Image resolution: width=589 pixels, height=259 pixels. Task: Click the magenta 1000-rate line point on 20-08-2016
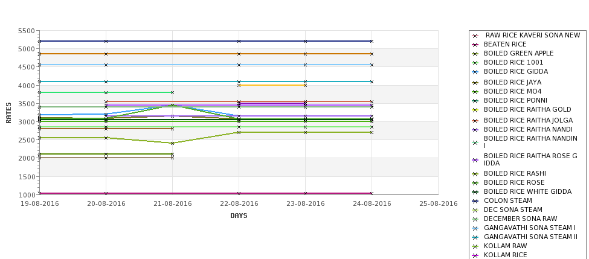pyautogui.click(x=106, y=193)
